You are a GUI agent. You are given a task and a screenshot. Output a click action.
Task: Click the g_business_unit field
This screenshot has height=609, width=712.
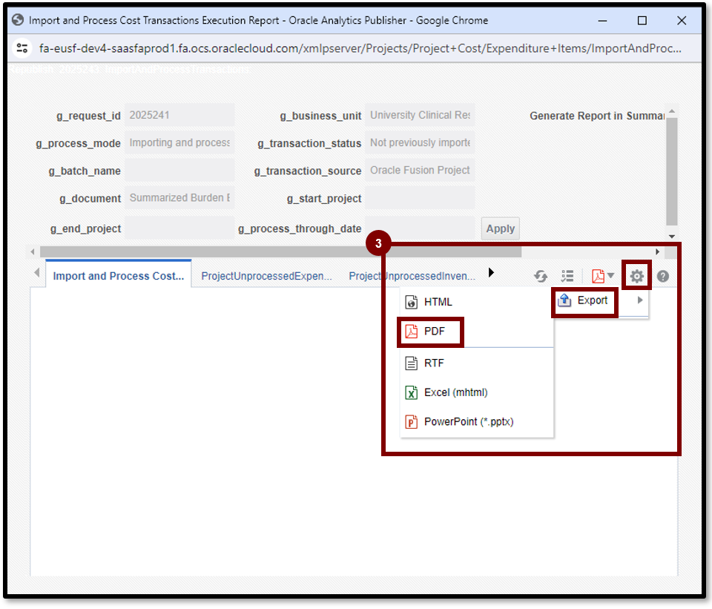click(420, 116)
